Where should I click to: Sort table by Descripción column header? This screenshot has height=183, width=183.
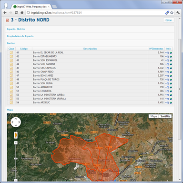click(90, 49)
